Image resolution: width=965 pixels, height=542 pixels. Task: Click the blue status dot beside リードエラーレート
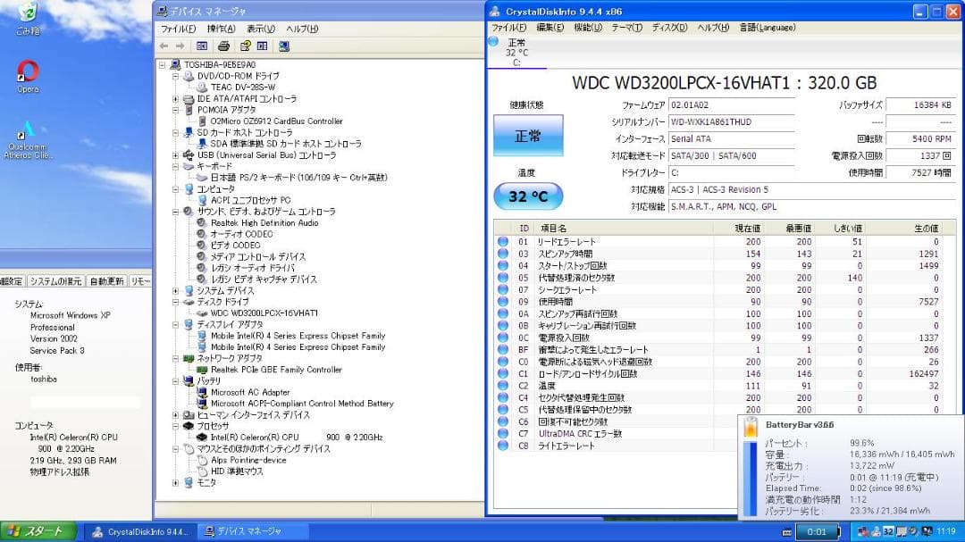500,242
